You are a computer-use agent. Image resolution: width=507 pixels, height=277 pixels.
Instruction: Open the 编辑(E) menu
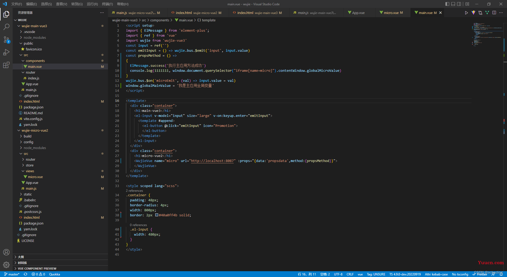31,4
